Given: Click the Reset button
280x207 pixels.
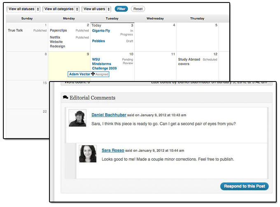Looking at the screenshot, I should [x=138, y=9].
